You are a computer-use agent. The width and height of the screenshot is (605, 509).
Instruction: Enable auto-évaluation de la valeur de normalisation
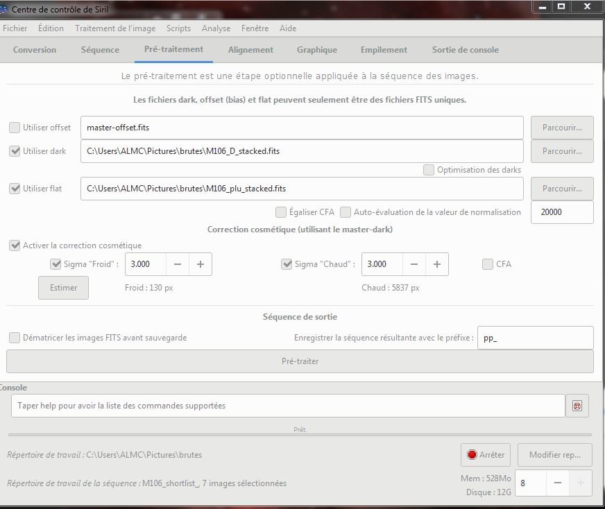point(346,212)
